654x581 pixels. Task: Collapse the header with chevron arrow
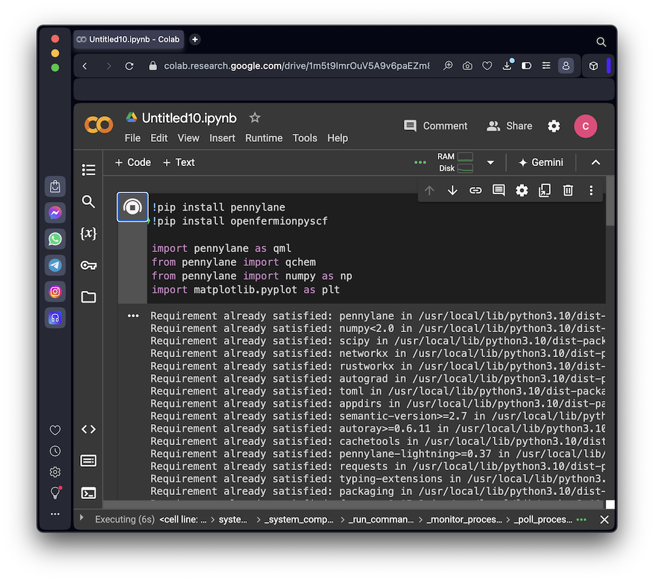point(596,163)
